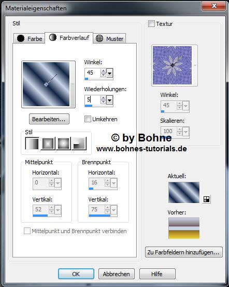Select the rectangular gradient style icon
This screenshot has width=229, height=287.
48,143
